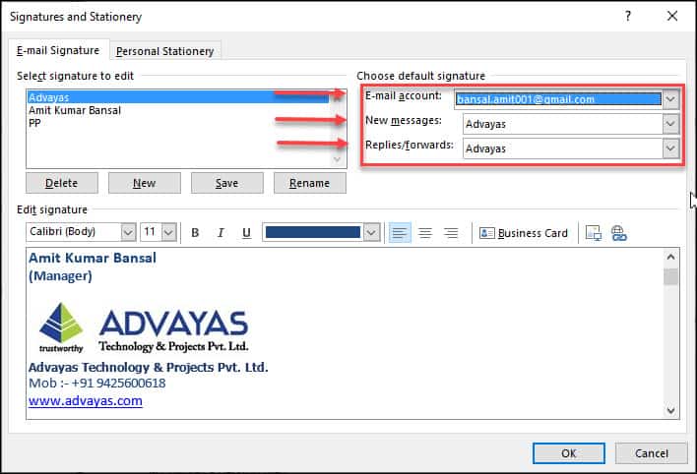The image size is (697, 474).
Task: Click the (Manager) text in the signature
Action: 60,276
